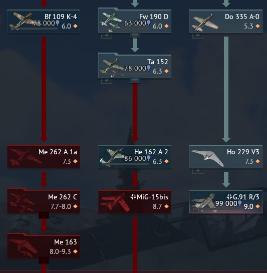Screen dimensions: 267x273
Task: Click the Ho 229 V3 flying wing icon
Action: point(207,158)
